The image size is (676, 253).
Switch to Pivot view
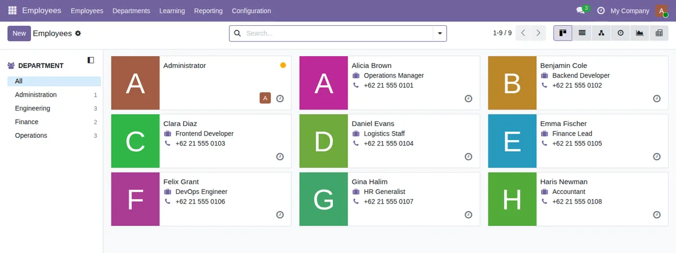659,33
